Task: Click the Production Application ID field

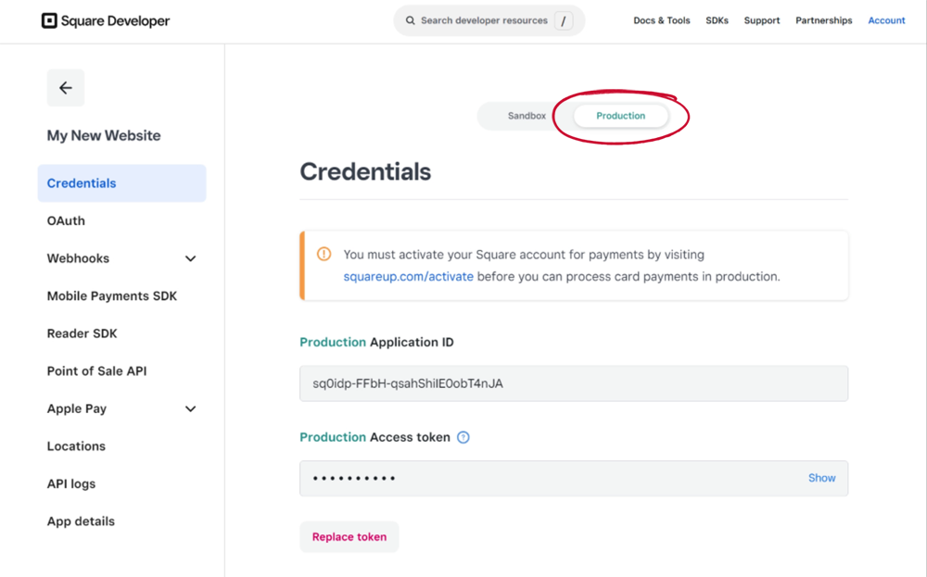Action: point(573,383)
